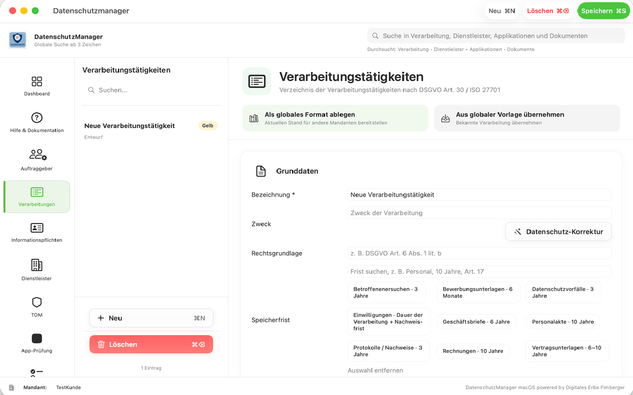Click the Gelb status badge
633x395 pixels.
click(208, 126)
